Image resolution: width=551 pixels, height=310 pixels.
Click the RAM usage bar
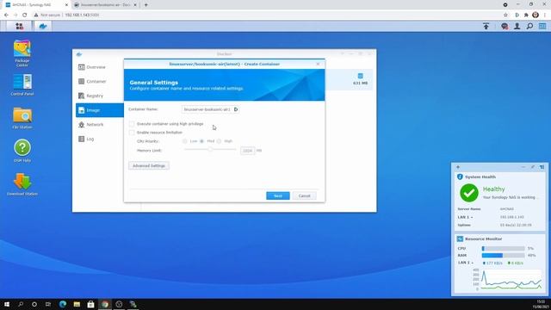coord(503,256)
